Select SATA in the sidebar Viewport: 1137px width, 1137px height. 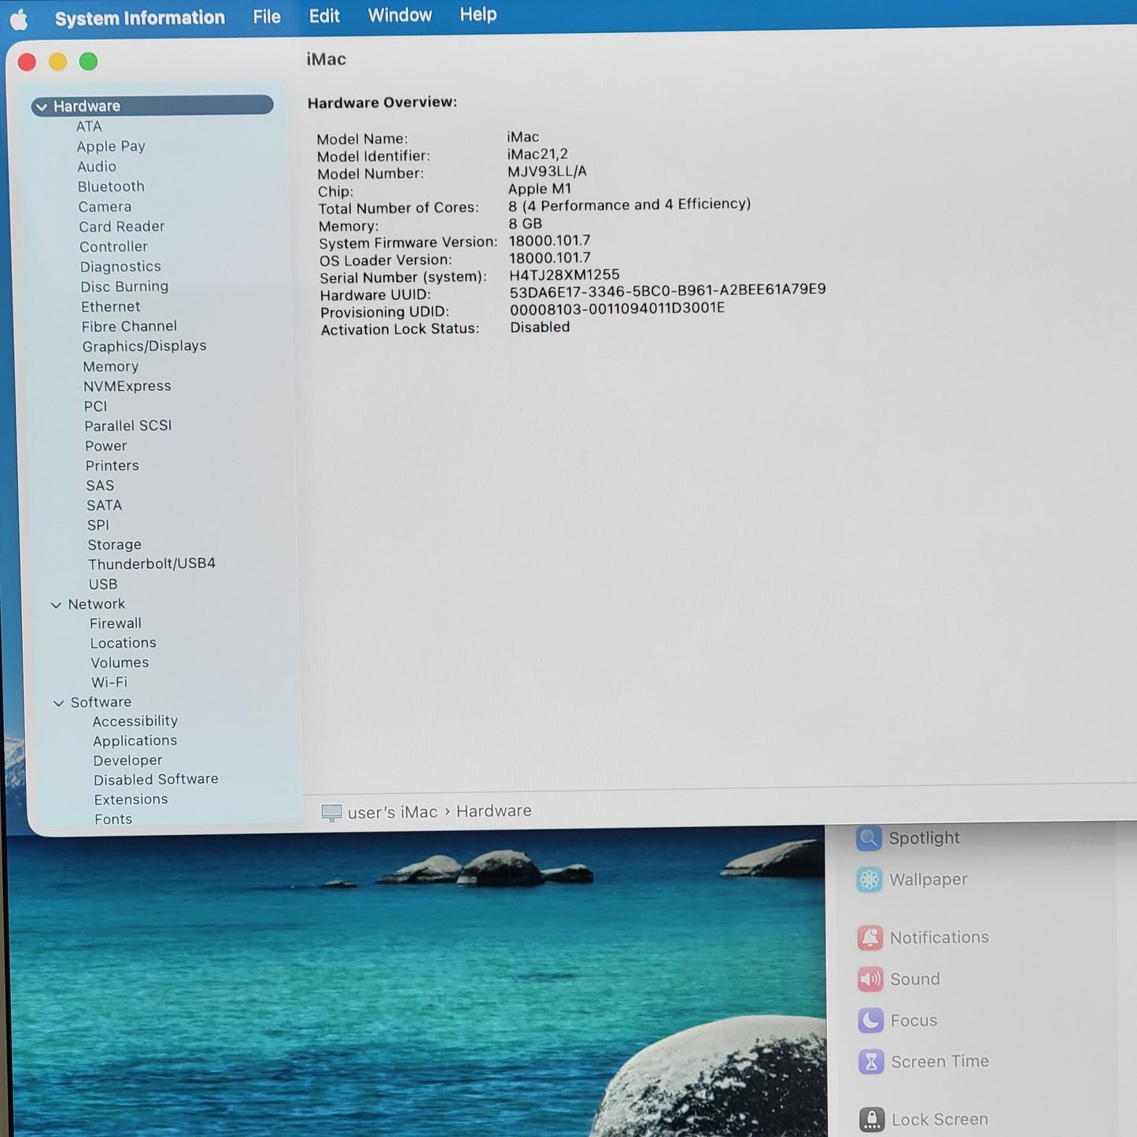105,506
